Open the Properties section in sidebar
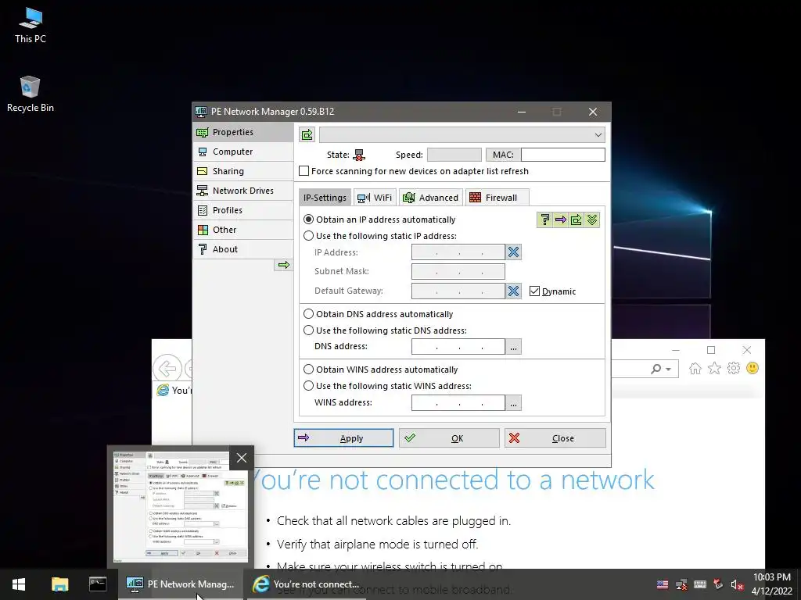This screenshot has height=600, width=801. click(x=243, y=132)
